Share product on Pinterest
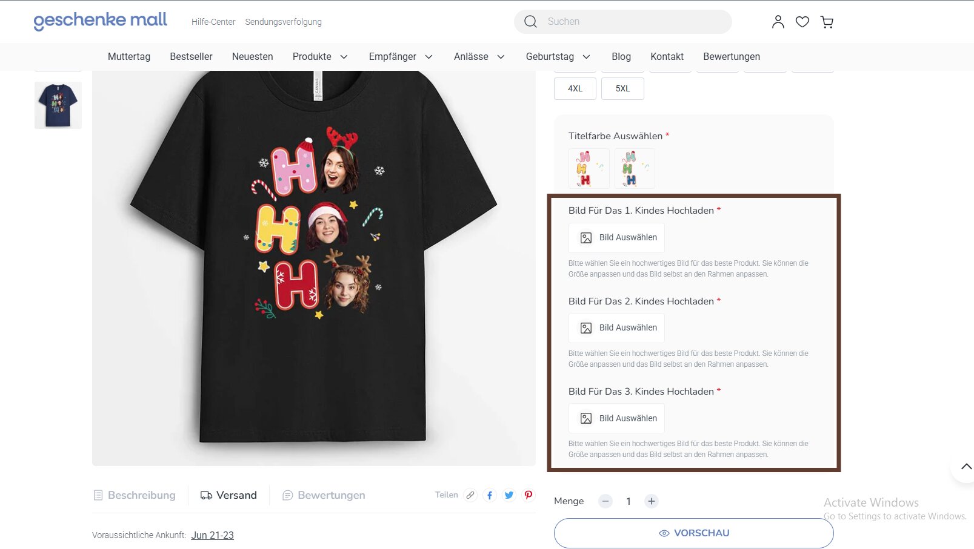Viewport: 974px width, 549px height. coord(529,495)
